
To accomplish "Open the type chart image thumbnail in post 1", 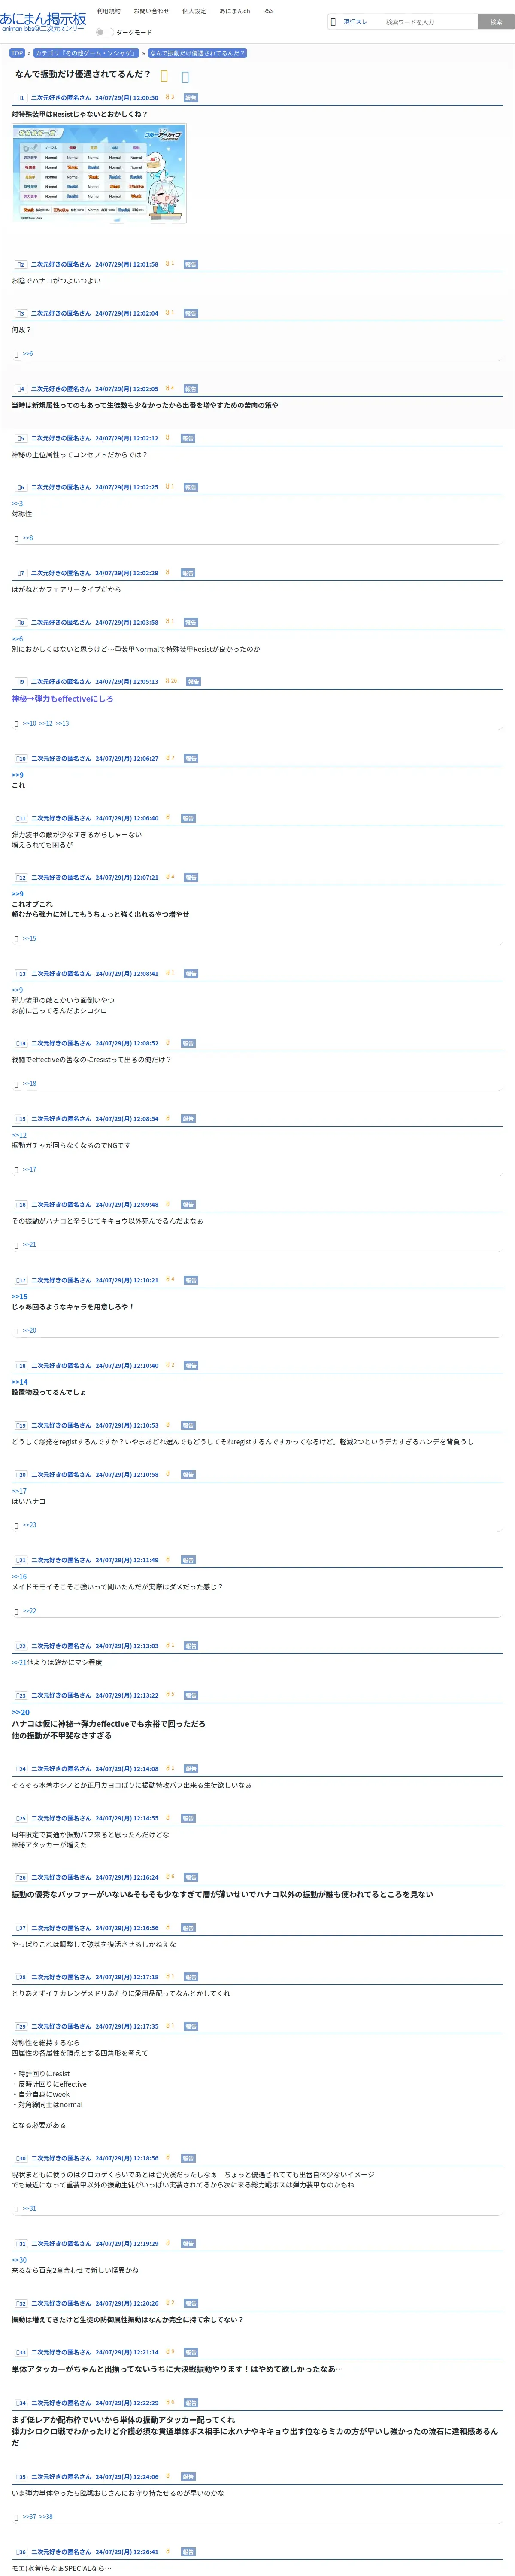I will [99, 173].
